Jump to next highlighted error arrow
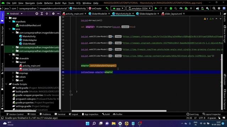 tap(220, 19)
